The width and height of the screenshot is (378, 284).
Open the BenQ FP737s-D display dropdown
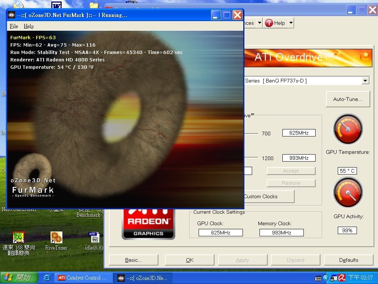click(x=365, y=81)
